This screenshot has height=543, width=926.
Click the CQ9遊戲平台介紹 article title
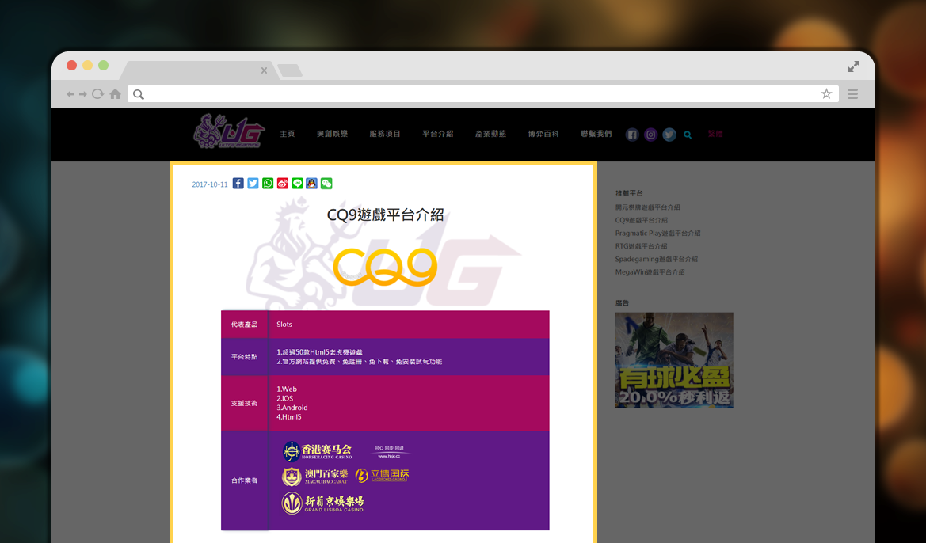385,215
